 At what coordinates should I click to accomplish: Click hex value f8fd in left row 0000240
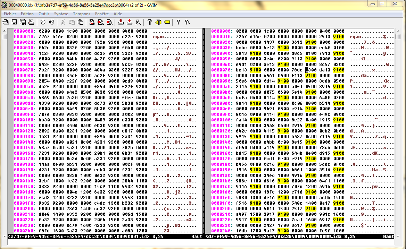tap(44, 231)
